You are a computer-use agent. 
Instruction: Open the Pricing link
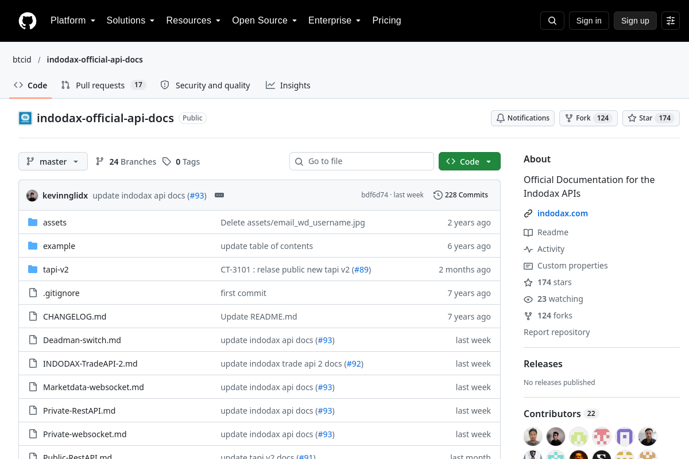click(386, 21)
